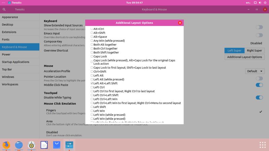Open Top Bar section
Image resolution: width=269 pixels, height=151 pixels.
pos(20,69)
